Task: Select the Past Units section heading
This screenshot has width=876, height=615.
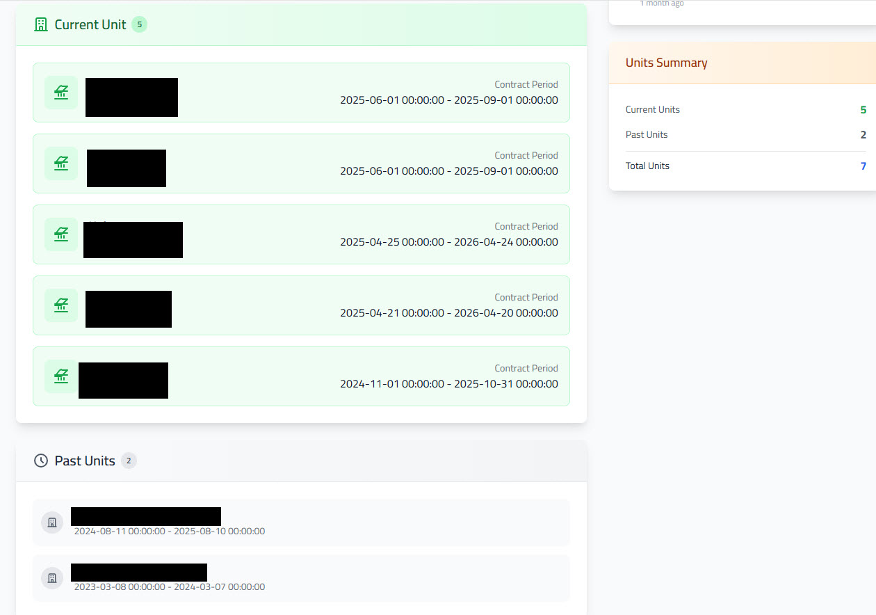Action: (x=85, y=461)
